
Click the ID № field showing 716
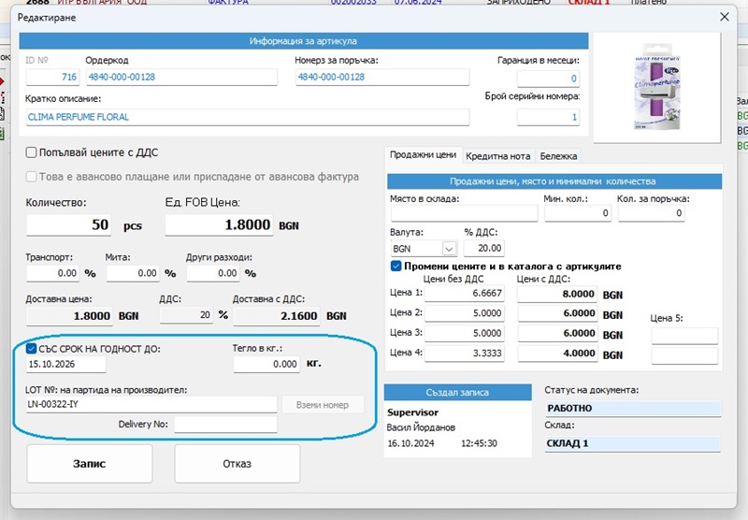pyautogui.click(x=52, y=77)
